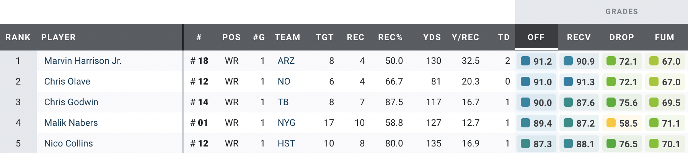Viewport: 688px width, 153px height.
Task: Open Malik Nabers player link
Action: [x=71, y=123]
